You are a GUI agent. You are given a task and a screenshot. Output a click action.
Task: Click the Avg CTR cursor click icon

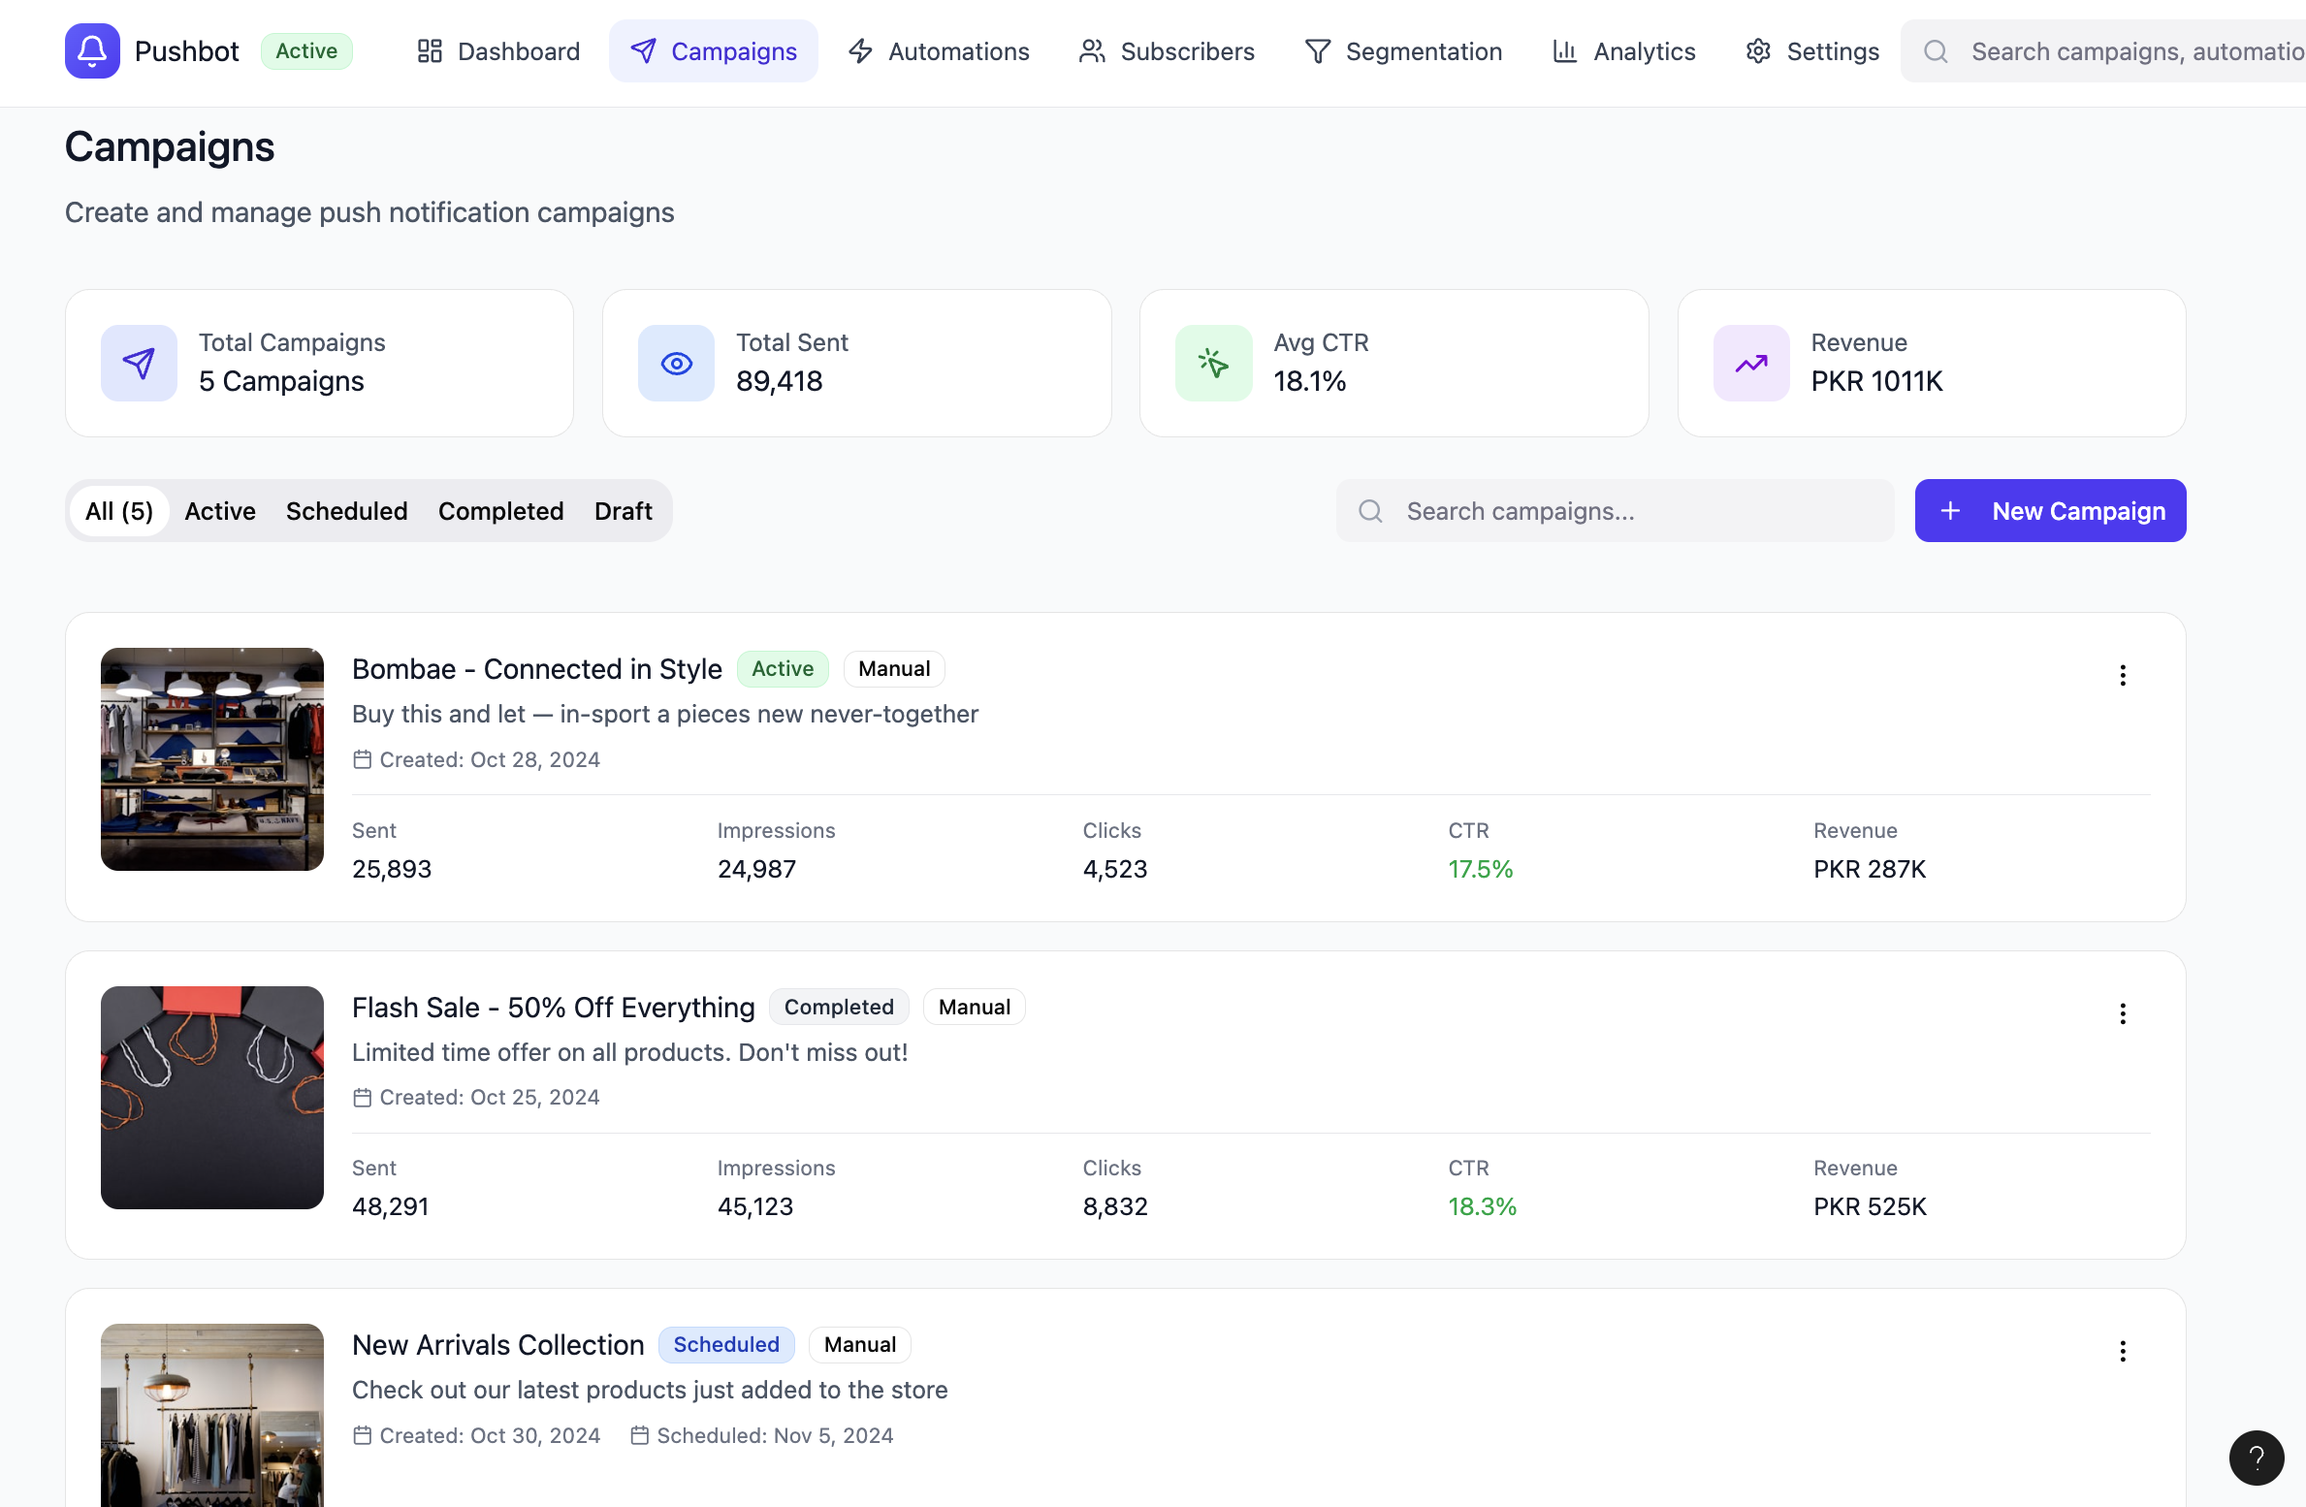point(1213,363)
